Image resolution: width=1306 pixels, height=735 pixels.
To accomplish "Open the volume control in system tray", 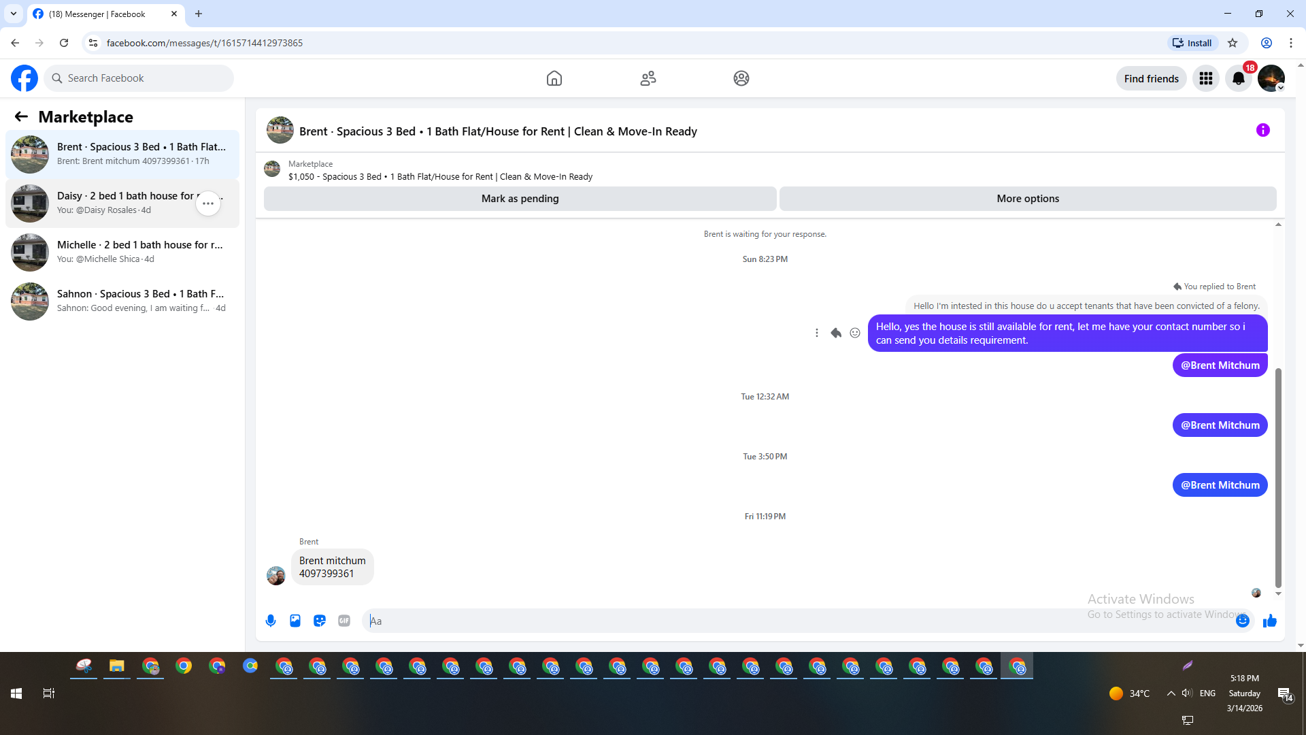I will [1187, 693].
